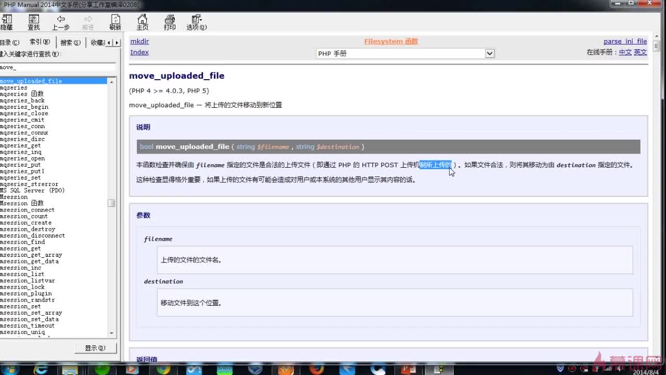Screen dimensions: 666x375
Task: Select msession_find in the index list
Action: point(22,242)
